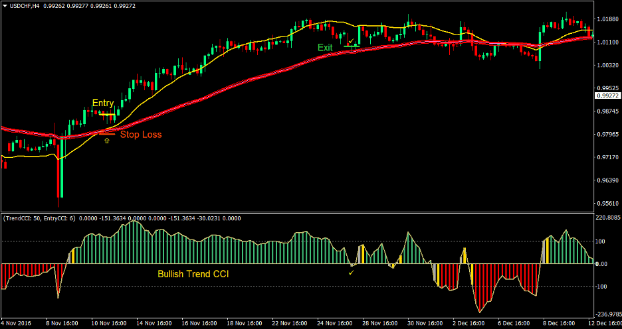The width and height of the screenshot is (622, 329).
Task: Select the USDCHF,H4 symbol title
Action: [24, 5]
